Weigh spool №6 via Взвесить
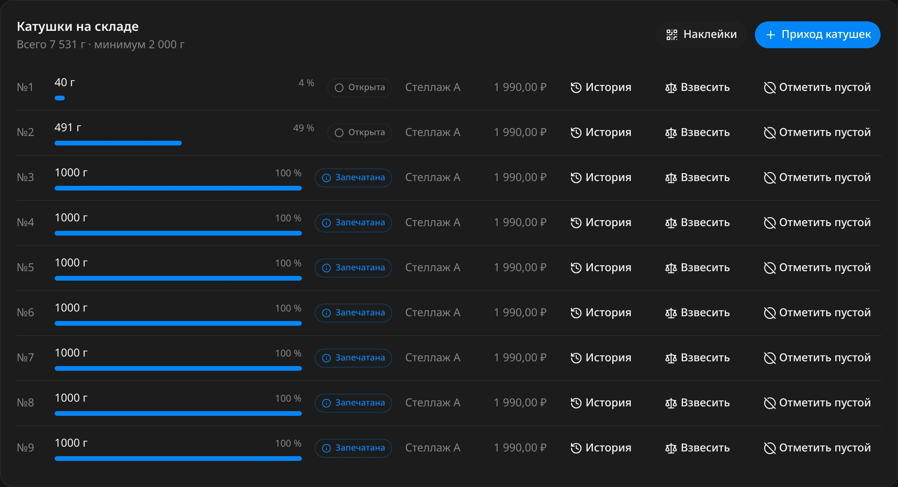The image size is (898, 487). (x=697, y=313)
